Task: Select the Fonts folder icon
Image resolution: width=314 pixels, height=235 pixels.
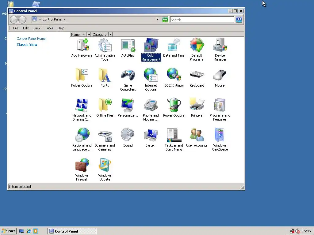Action: [105, 78]
